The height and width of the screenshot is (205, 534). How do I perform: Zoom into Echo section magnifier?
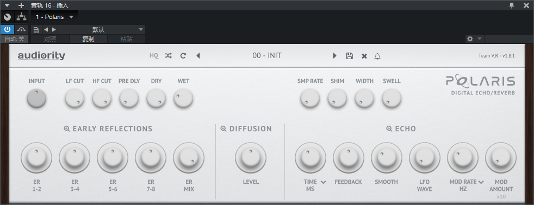[389, 129]
